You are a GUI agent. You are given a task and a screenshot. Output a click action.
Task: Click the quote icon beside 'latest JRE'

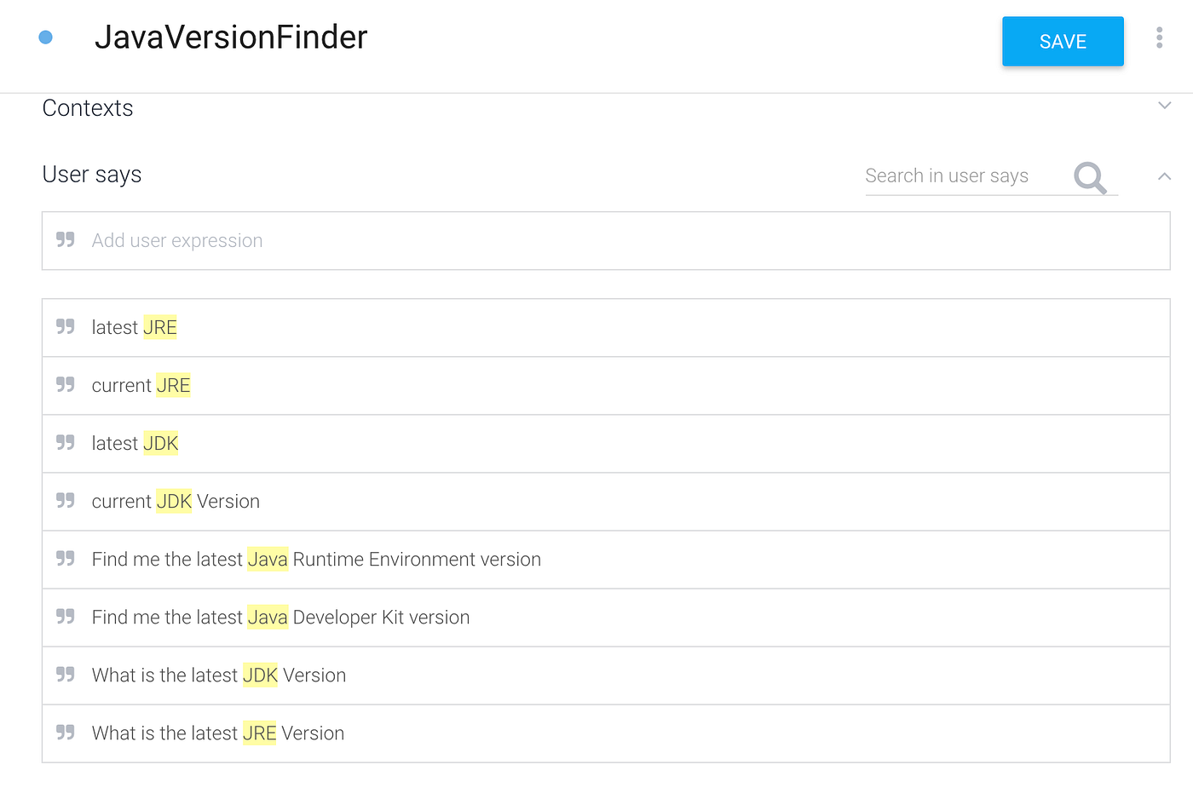[x=66, y=325]
